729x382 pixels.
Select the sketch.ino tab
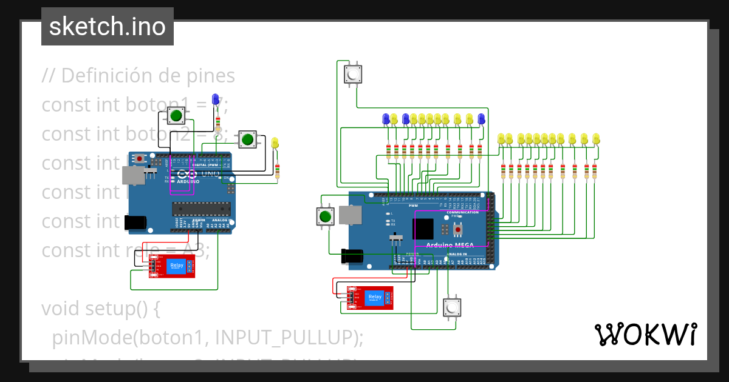pos(107,26)
